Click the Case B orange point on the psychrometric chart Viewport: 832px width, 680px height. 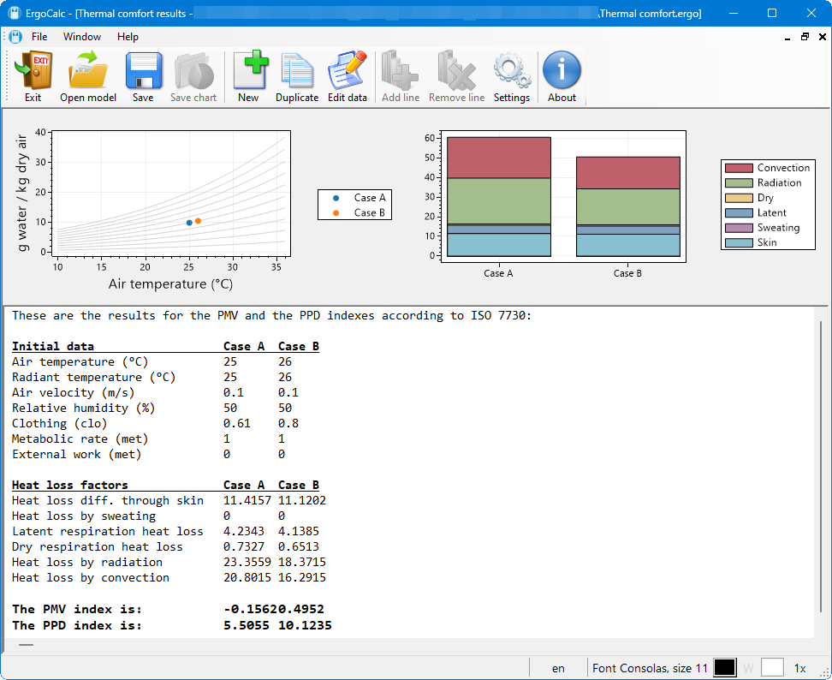[x=198, y=221]
